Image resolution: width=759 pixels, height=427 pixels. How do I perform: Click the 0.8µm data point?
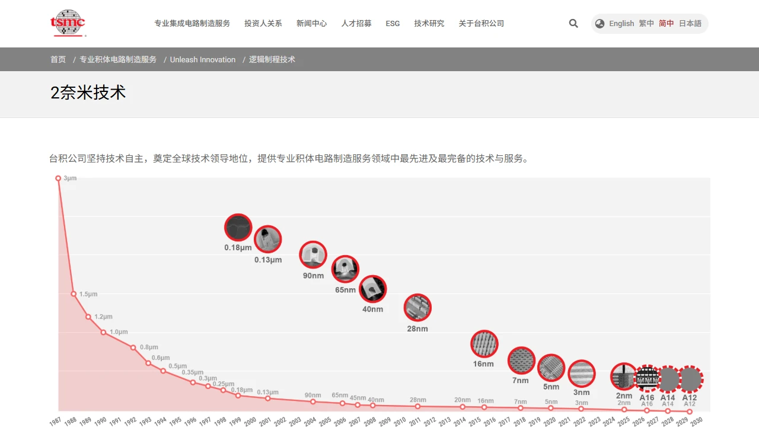133,348
